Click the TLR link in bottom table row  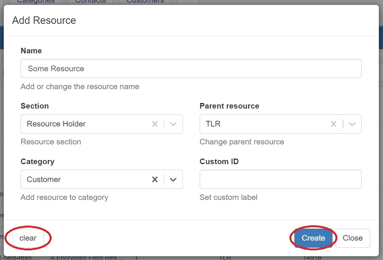click(225, 257)
